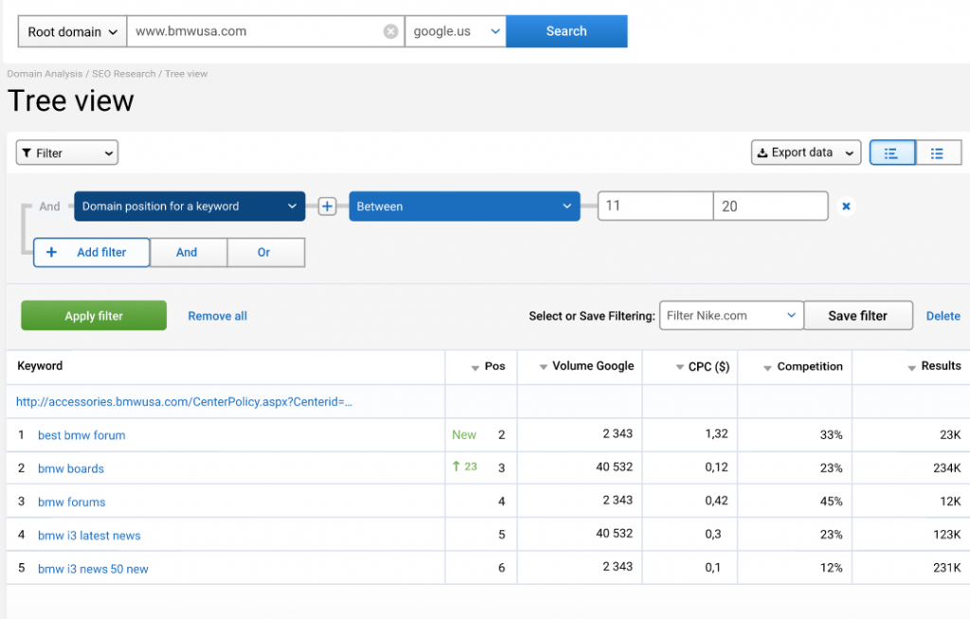Open the google.us search engine dropdown
Image resolution: width=970 pixels, height=619 pixels.
[x=456, y=30]
